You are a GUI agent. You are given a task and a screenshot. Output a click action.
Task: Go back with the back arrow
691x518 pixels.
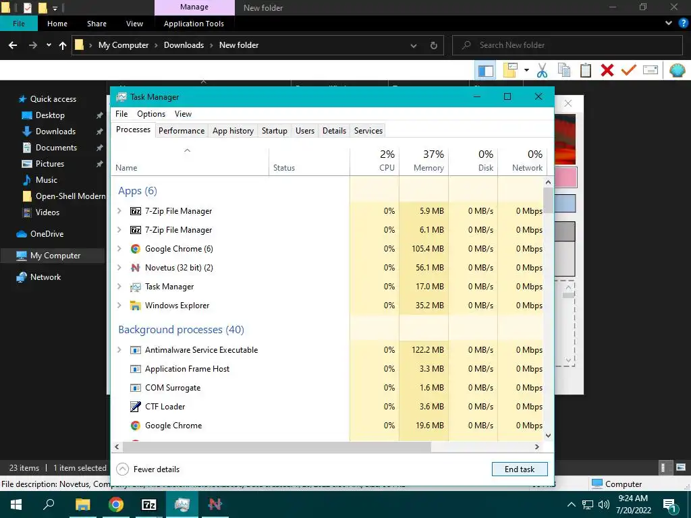tap(13, 45)
